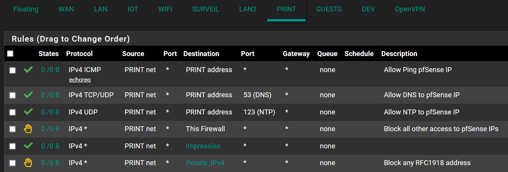Check the Allow NTP rule checkbox
508x172 pixels.
tap(13, 113)
